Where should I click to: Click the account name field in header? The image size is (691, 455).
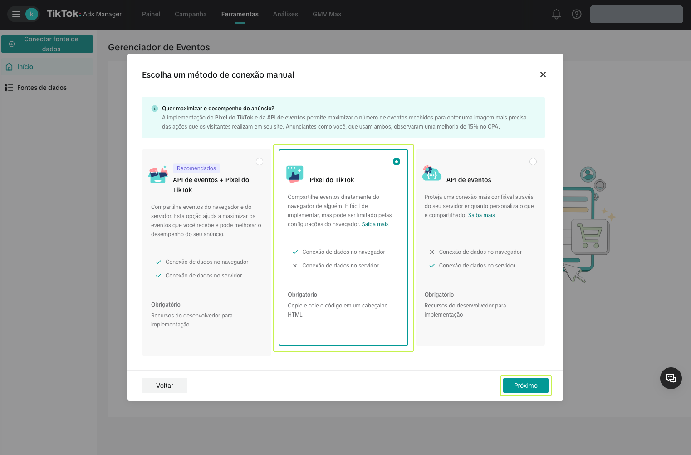click(637, 14)
